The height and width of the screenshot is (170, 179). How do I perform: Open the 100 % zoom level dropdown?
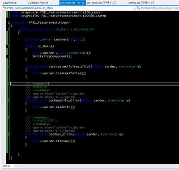(x=14, y=166)
